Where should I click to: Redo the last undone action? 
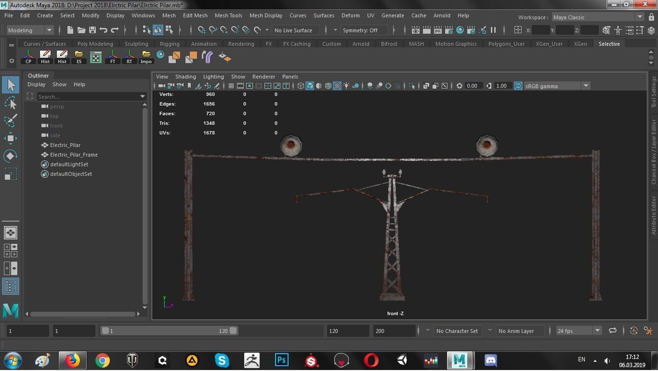coord(115,30)
